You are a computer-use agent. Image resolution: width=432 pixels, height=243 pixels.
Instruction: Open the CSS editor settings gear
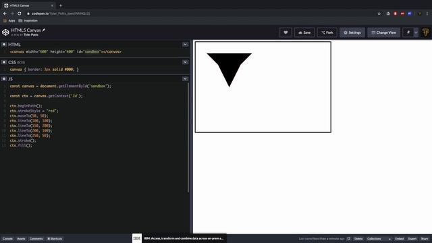point(4,62)
